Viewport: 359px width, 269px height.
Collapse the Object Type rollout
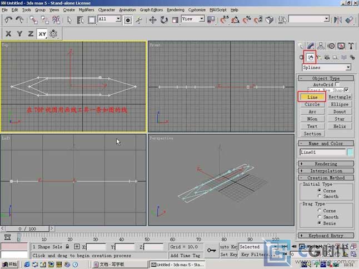coord(326,78)
